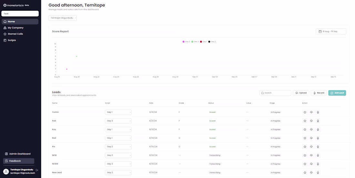
Task: Click the Rob lead name
Action: 54,121
